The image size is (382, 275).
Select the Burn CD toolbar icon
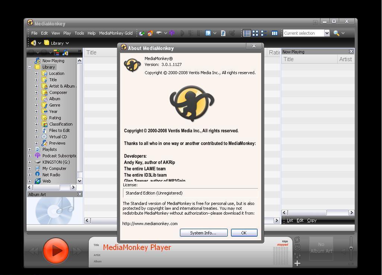point(150,33)
